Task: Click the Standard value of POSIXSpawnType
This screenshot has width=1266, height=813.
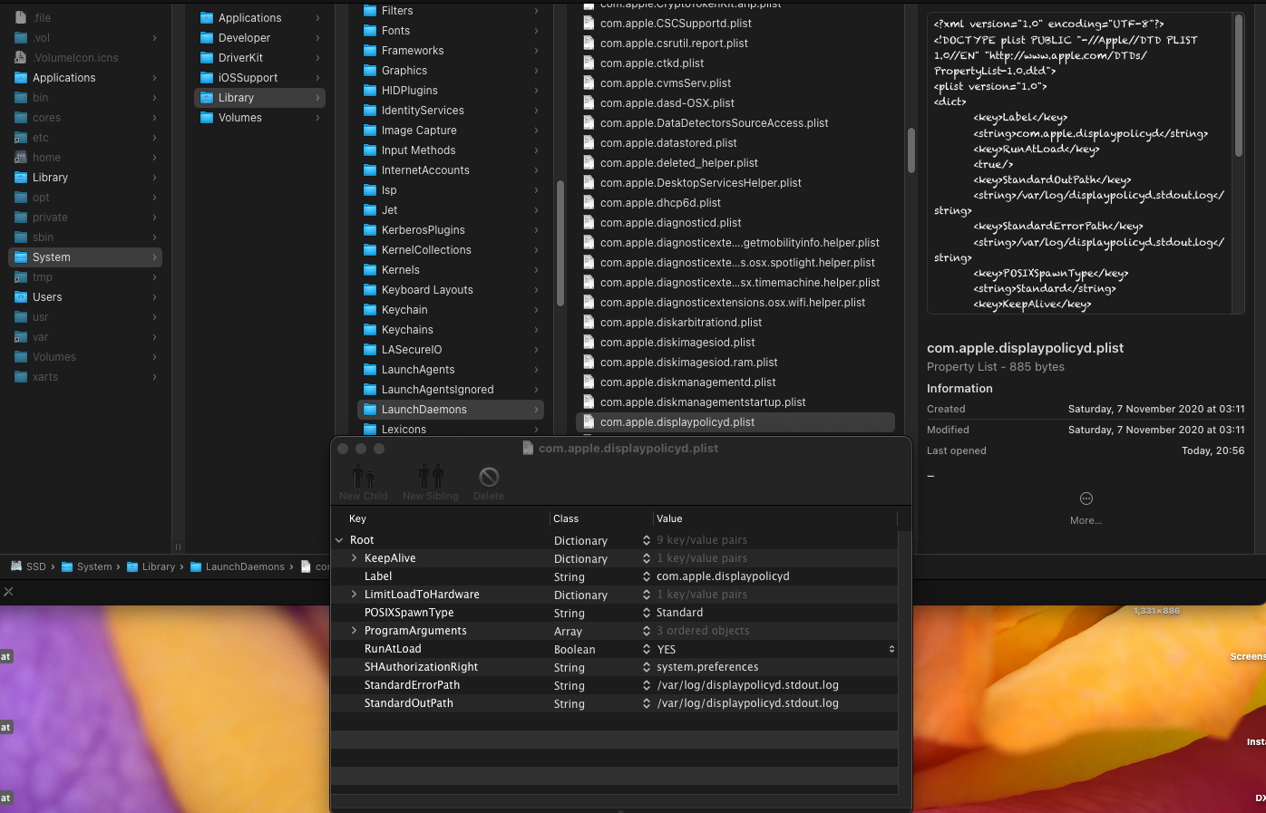Action: (x=679, y=613)
